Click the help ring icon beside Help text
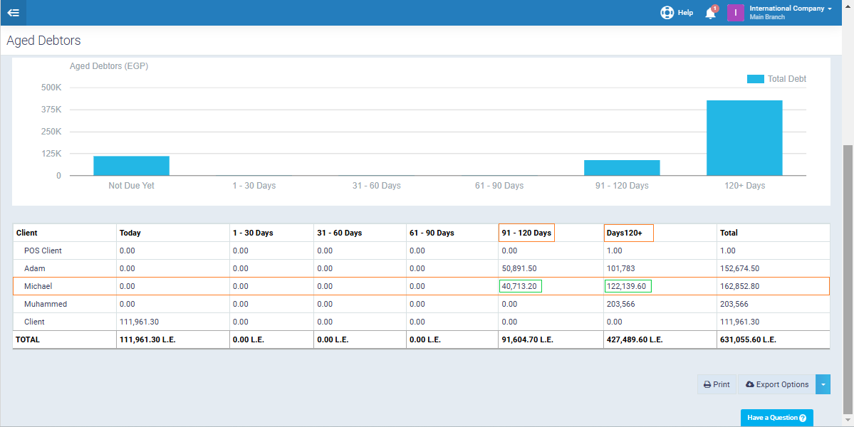 coord(667,12)
